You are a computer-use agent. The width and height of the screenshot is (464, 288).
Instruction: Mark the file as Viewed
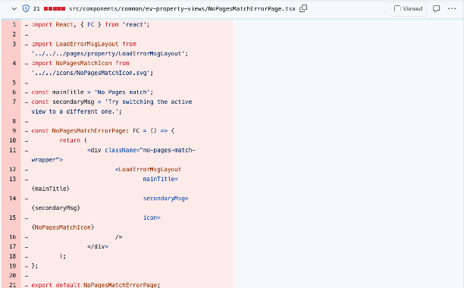point(409,9)
